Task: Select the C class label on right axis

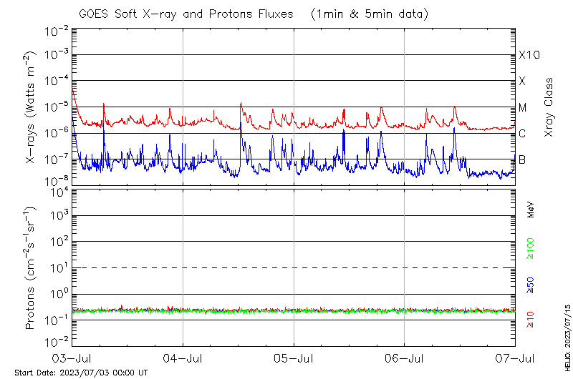Action: (522, 133)
